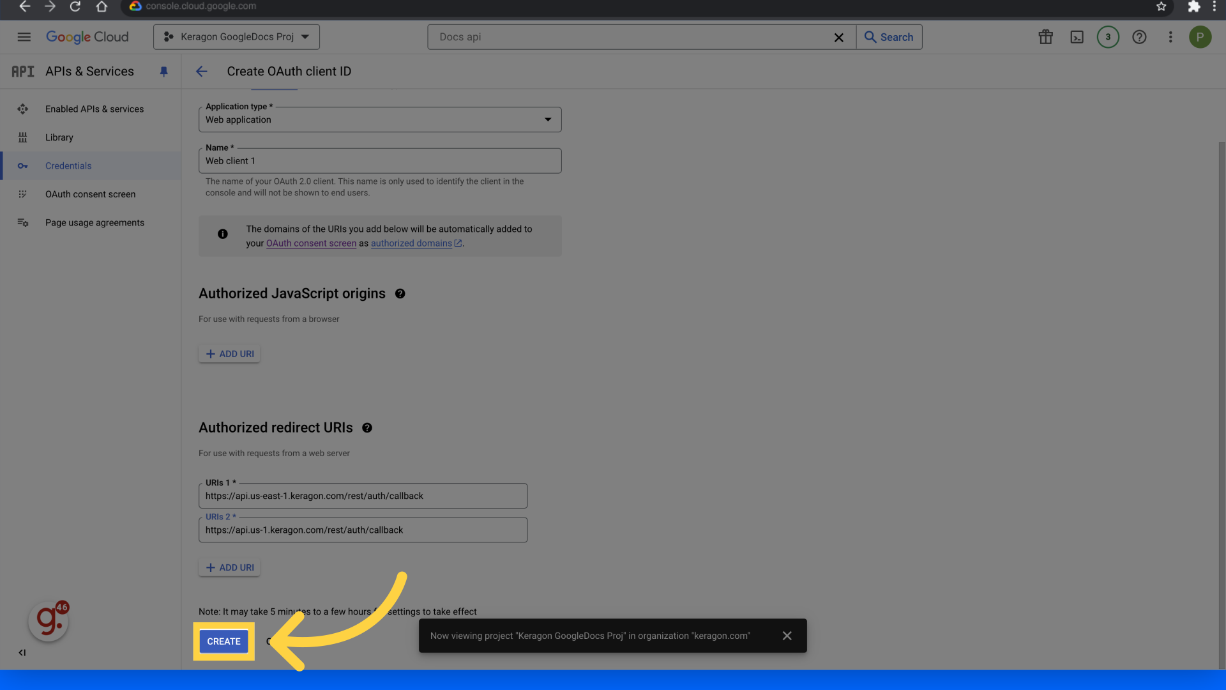
Task: Click the Name field Web client 1
Action: tap(380, 161)
